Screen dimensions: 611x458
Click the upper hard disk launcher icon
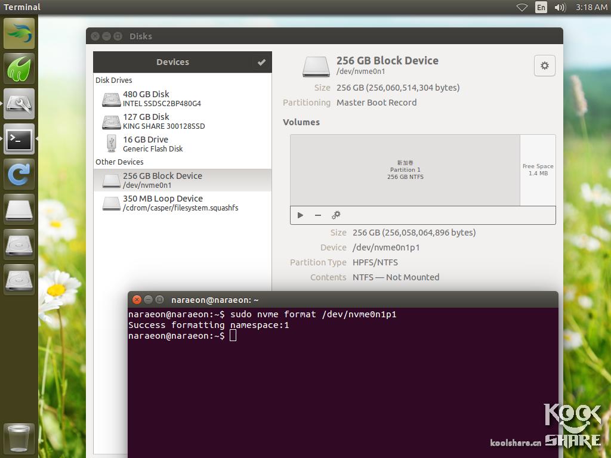coord(18,245)
